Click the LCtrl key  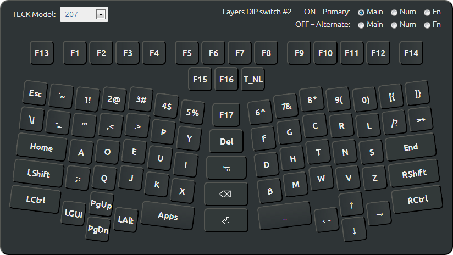[36, 199]
